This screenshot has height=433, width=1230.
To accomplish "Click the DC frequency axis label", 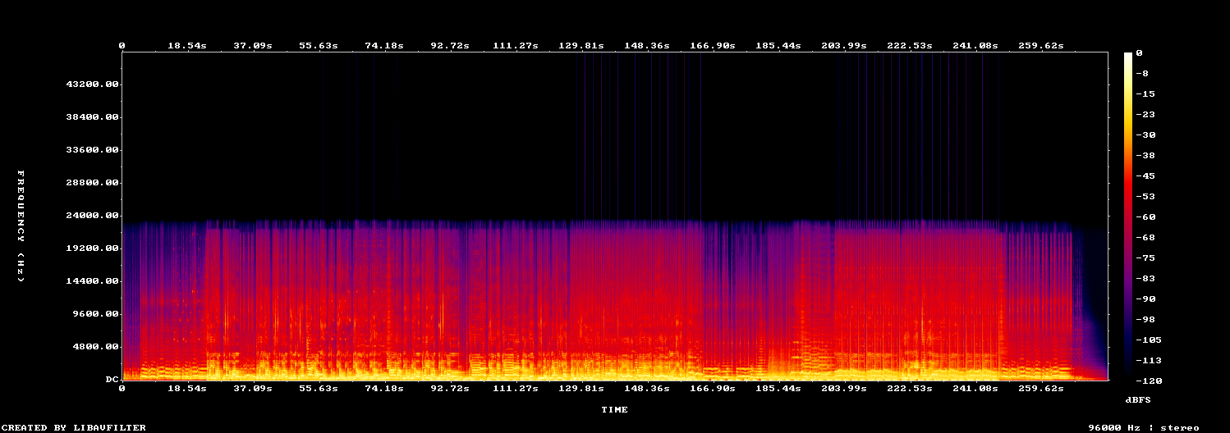I will click(112, 380).
